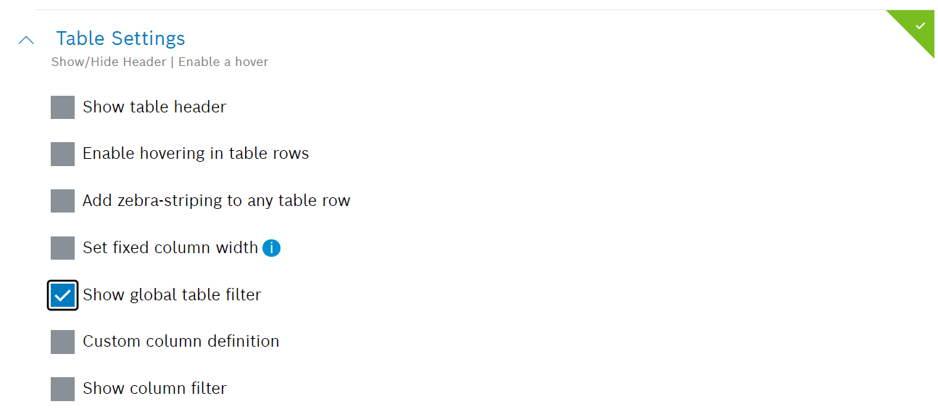Image resolution: width=938 pixels, height=412 pixels.
Task: Click the 'Set fixed column width' label text
Action: point(170,248)
